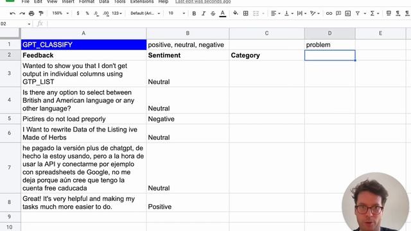Click the Undo arrow in toolbar

[x=12, y=13]
